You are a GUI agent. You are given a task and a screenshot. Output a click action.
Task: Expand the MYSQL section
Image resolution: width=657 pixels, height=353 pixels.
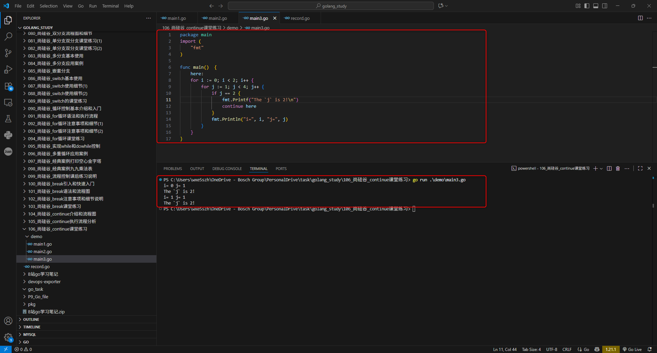[x=86, y=335]
